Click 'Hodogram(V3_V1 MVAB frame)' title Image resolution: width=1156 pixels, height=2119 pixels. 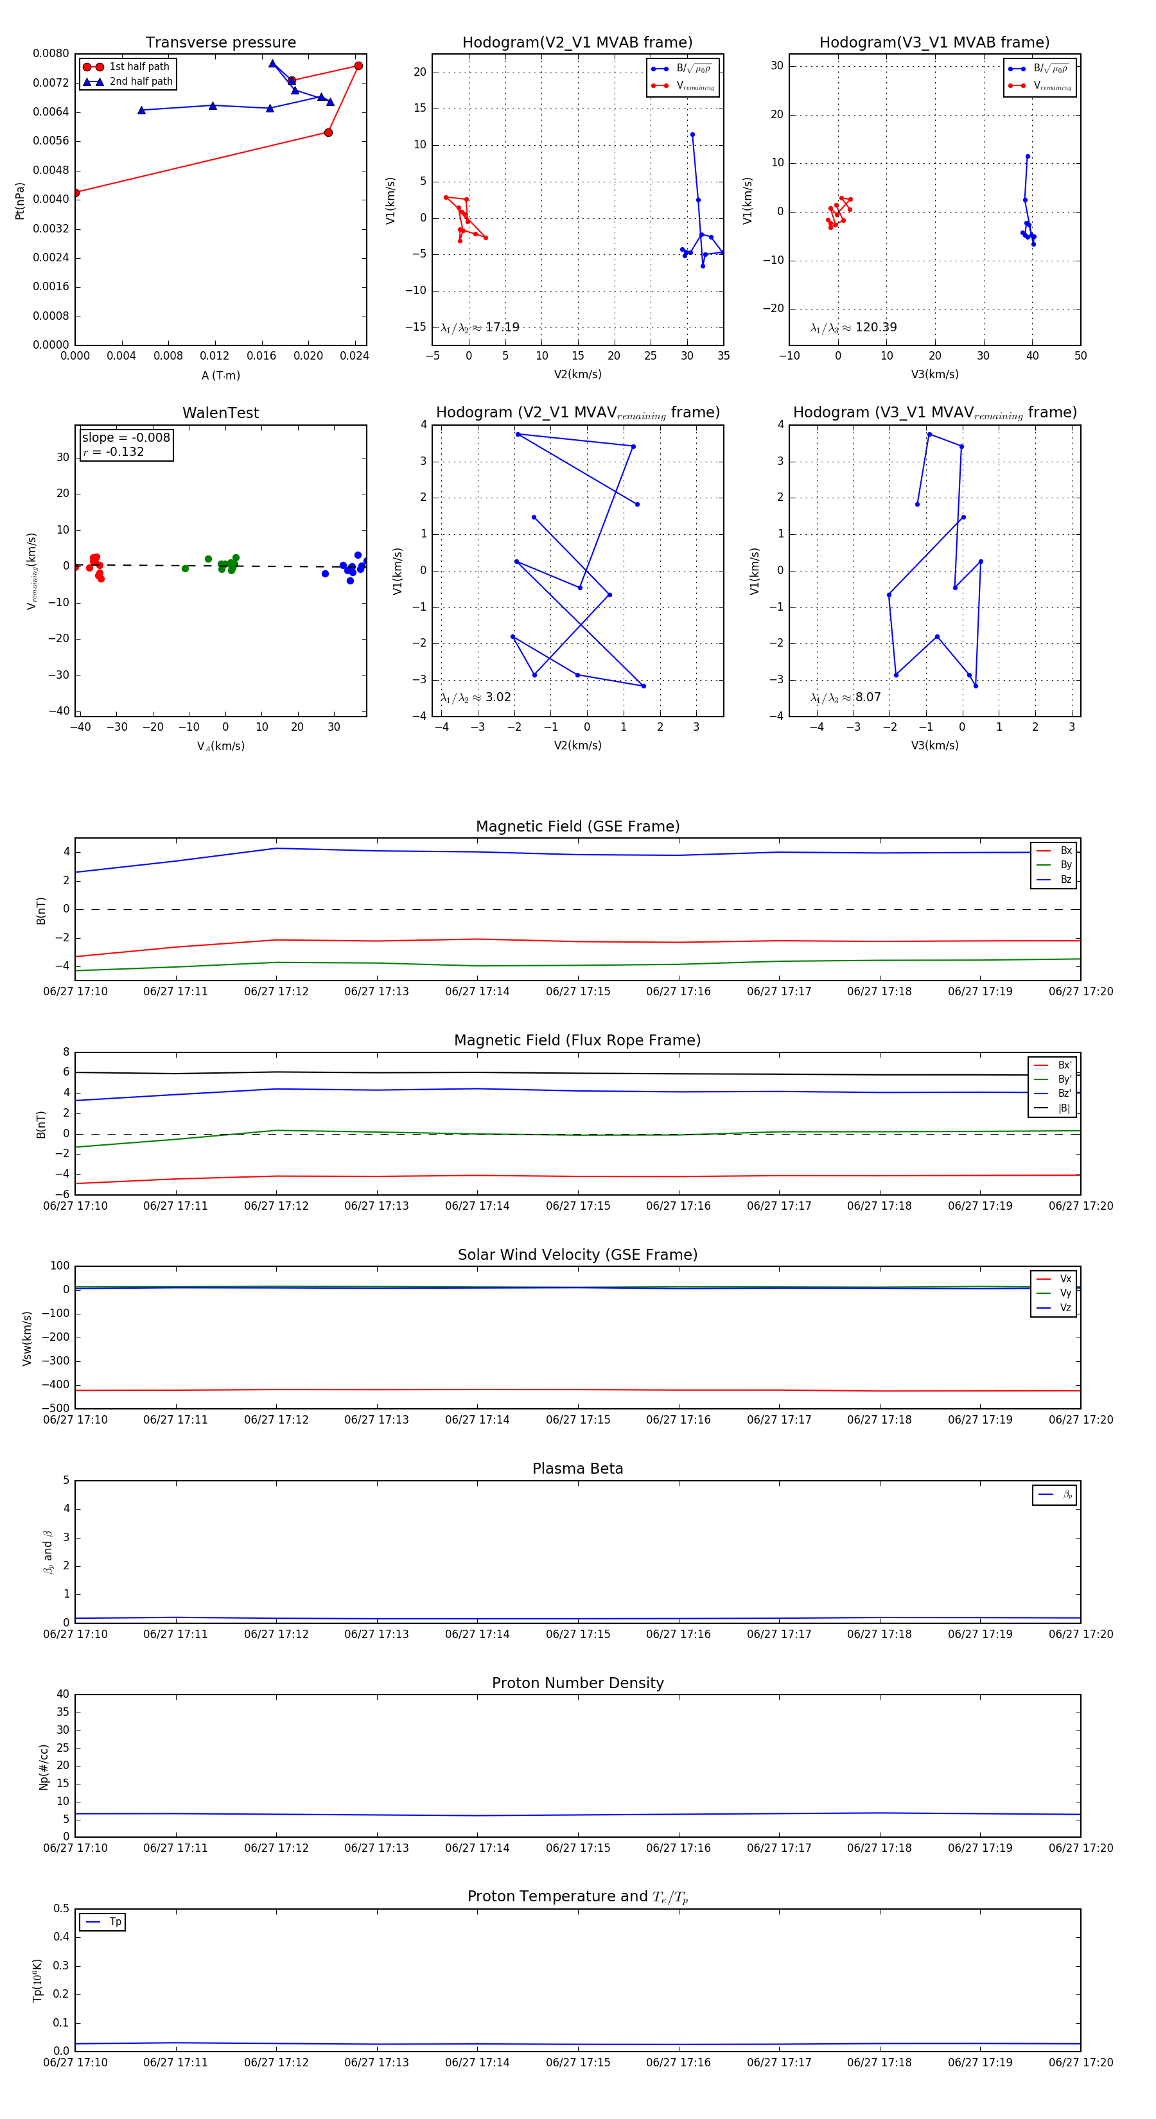pos(934,43)
